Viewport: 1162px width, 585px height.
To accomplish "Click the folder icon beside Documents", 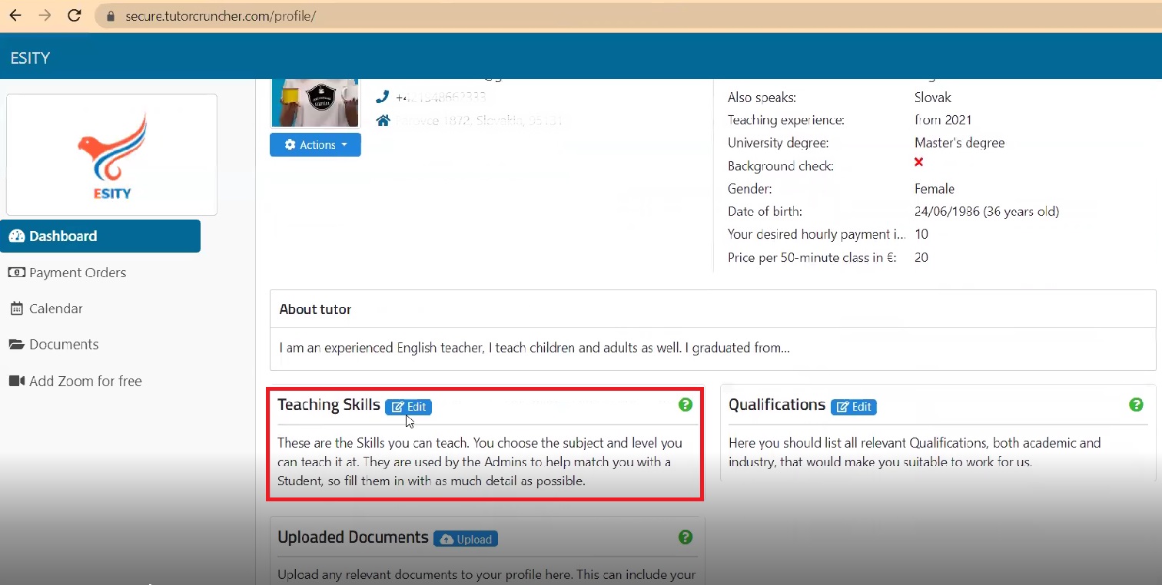I will click(x=17, y=344).
